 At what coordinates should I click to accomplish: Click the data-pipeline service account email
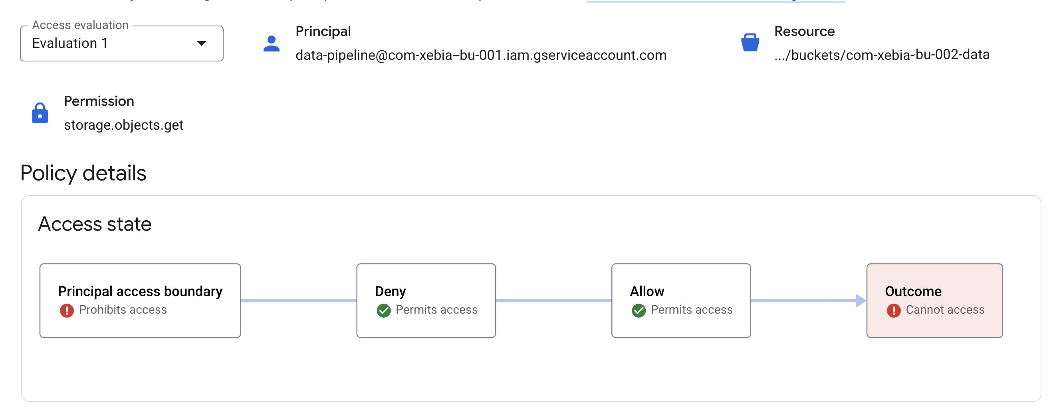click(x=481, y=55)
